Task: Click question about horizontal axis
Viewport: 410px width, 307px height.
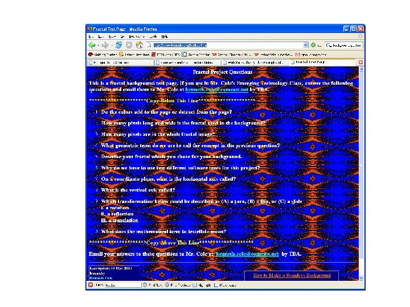Action: click(x=169, y=179)
